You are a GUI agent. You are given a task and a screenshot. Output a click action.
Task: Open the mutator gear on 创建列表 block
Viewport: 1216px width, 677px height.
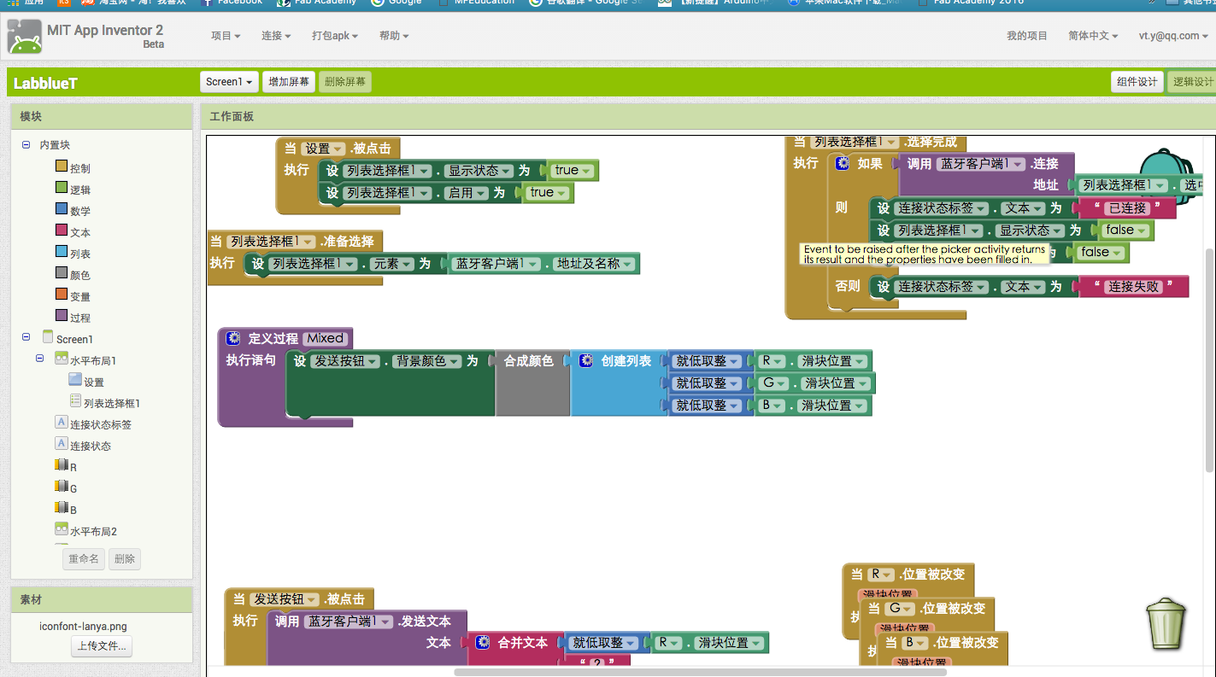tap(586, 361)
